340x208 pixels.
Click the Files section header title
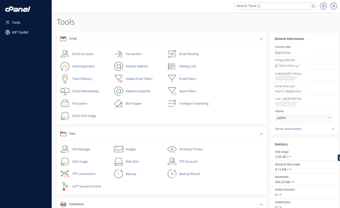pyautogui.click(x=72, y=134)
